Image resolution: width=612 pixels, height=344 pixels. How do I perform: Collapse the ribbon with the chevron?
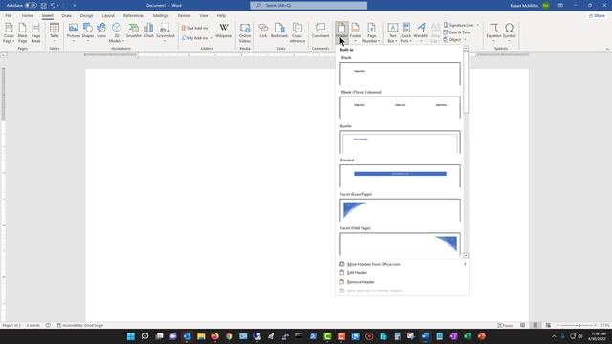tap(607, 49)
